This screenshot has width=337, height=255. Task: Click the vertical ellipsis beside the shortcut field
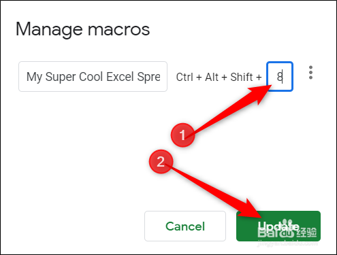[310, 73]
